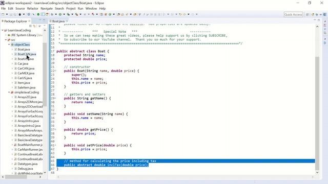The height and width of the screenshot is (184, 328).
Task: Select the Package Explorer tab
Action: pos(15,21)
